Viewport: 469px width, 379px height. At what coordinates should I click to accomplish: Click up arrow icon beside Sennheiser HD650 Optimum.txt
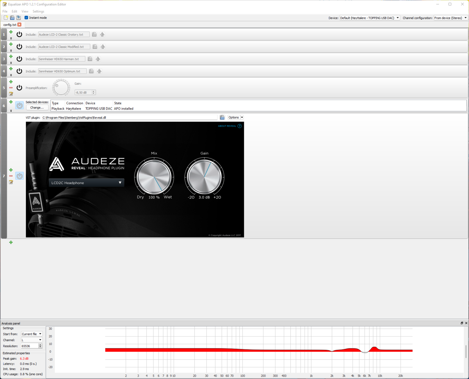point(99,71)
